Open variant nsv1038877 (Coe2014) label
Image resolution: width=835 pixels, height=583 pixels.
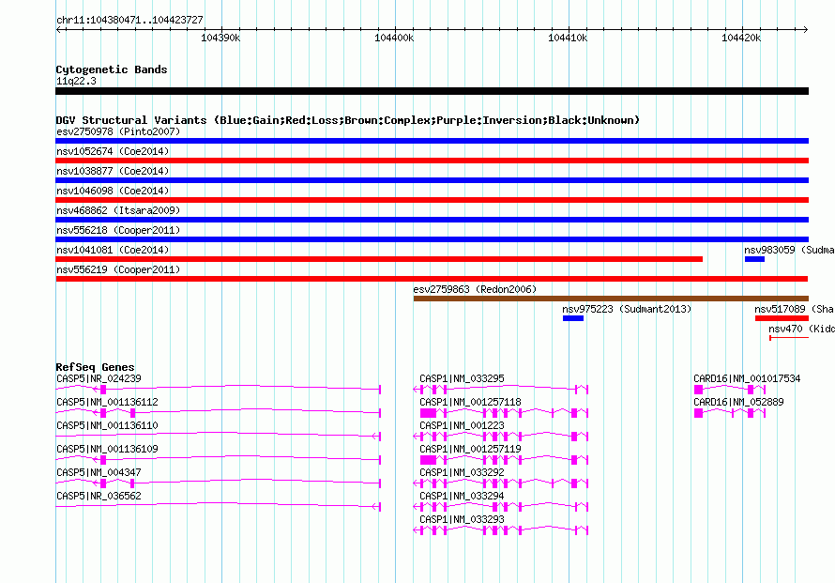(113, 171)
